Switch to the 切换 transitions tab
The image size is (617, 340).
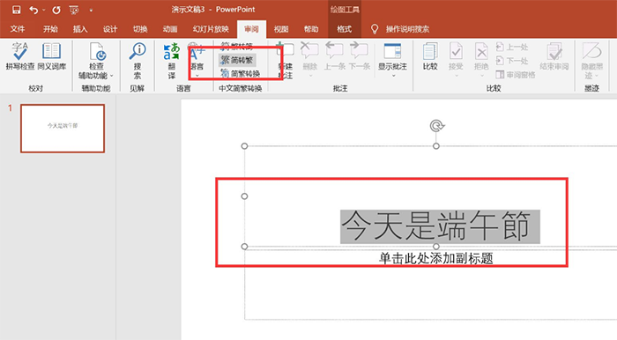[139, 29]
